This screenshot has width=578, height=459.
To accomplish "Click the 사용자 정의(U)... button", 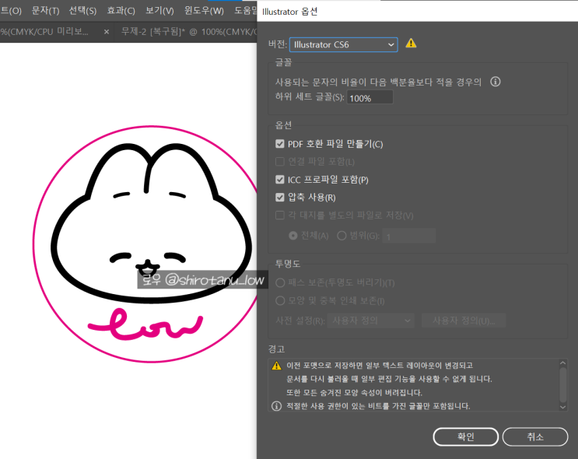I will pyautogui.click(x=464, y=321).
